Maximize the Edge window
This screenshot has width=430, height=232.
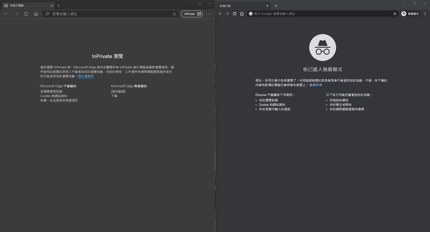click(199, 4)
